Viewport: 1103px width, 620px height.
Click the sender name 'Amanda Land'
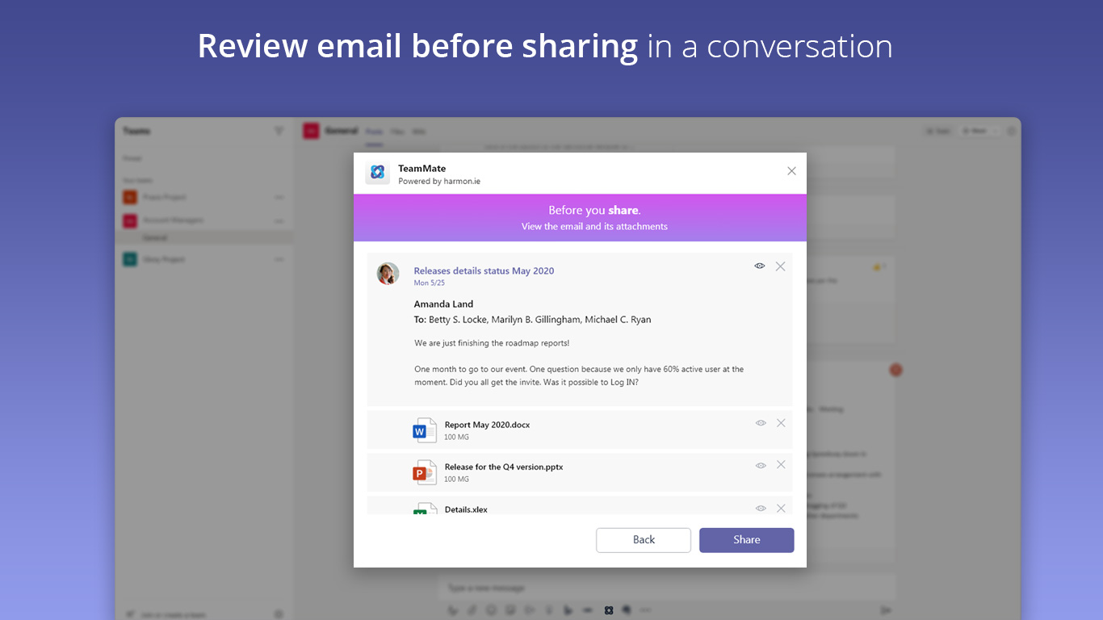click(x=443, y=304)
